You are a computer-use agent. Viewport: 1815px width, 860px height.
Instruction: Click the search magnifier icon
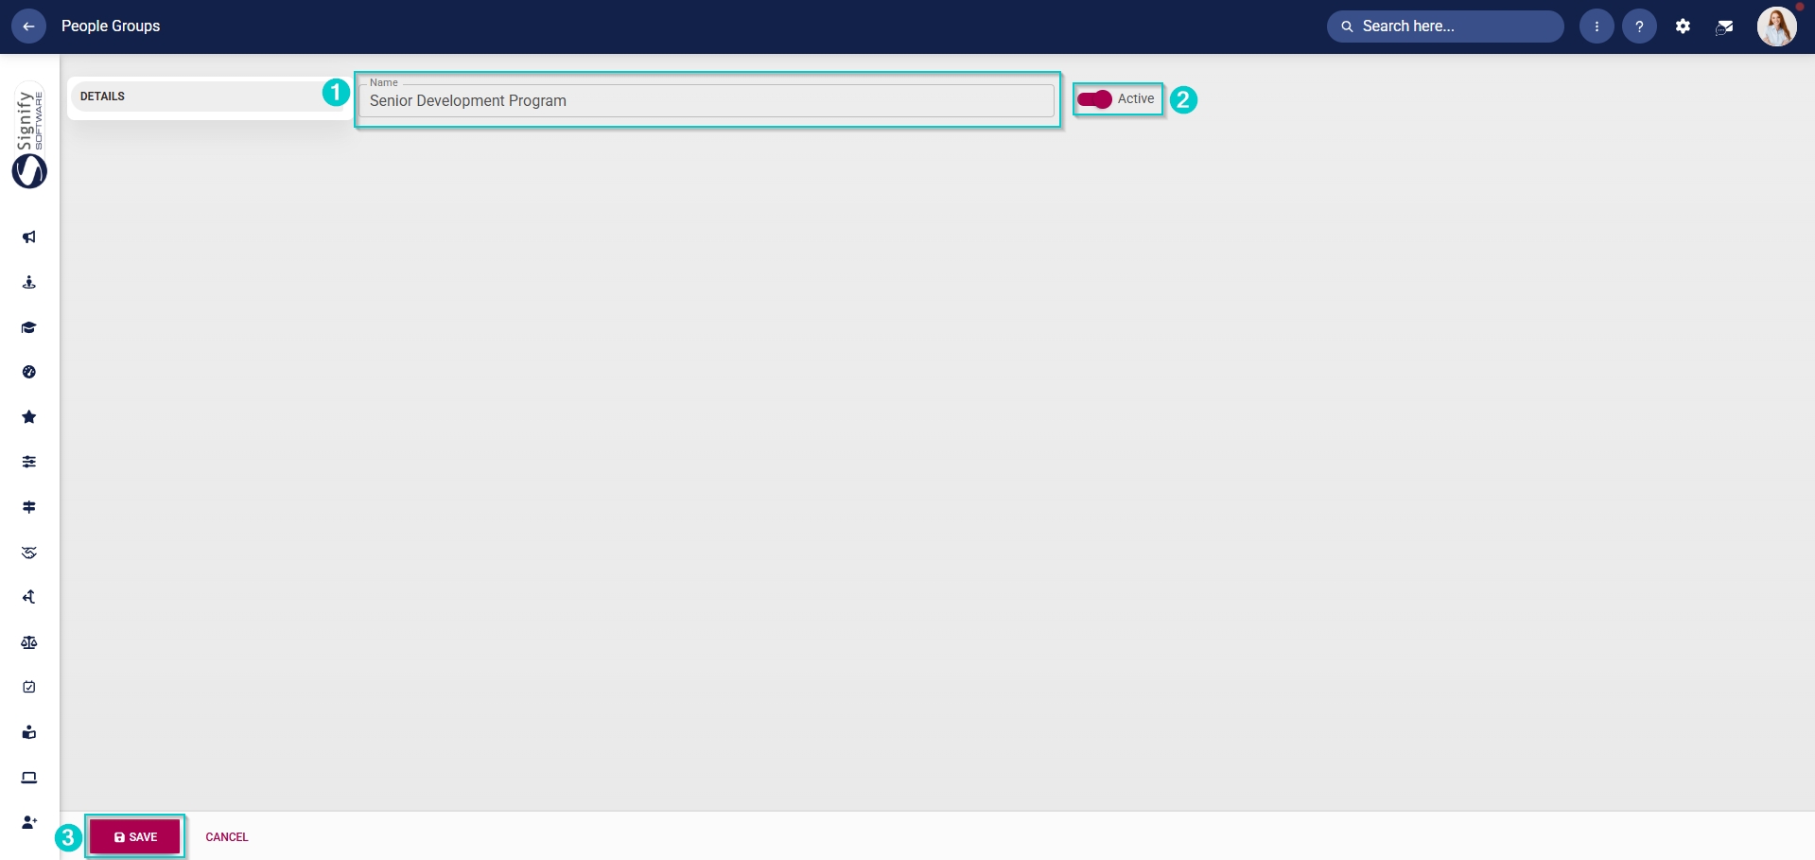click(x=1347, y=26)
